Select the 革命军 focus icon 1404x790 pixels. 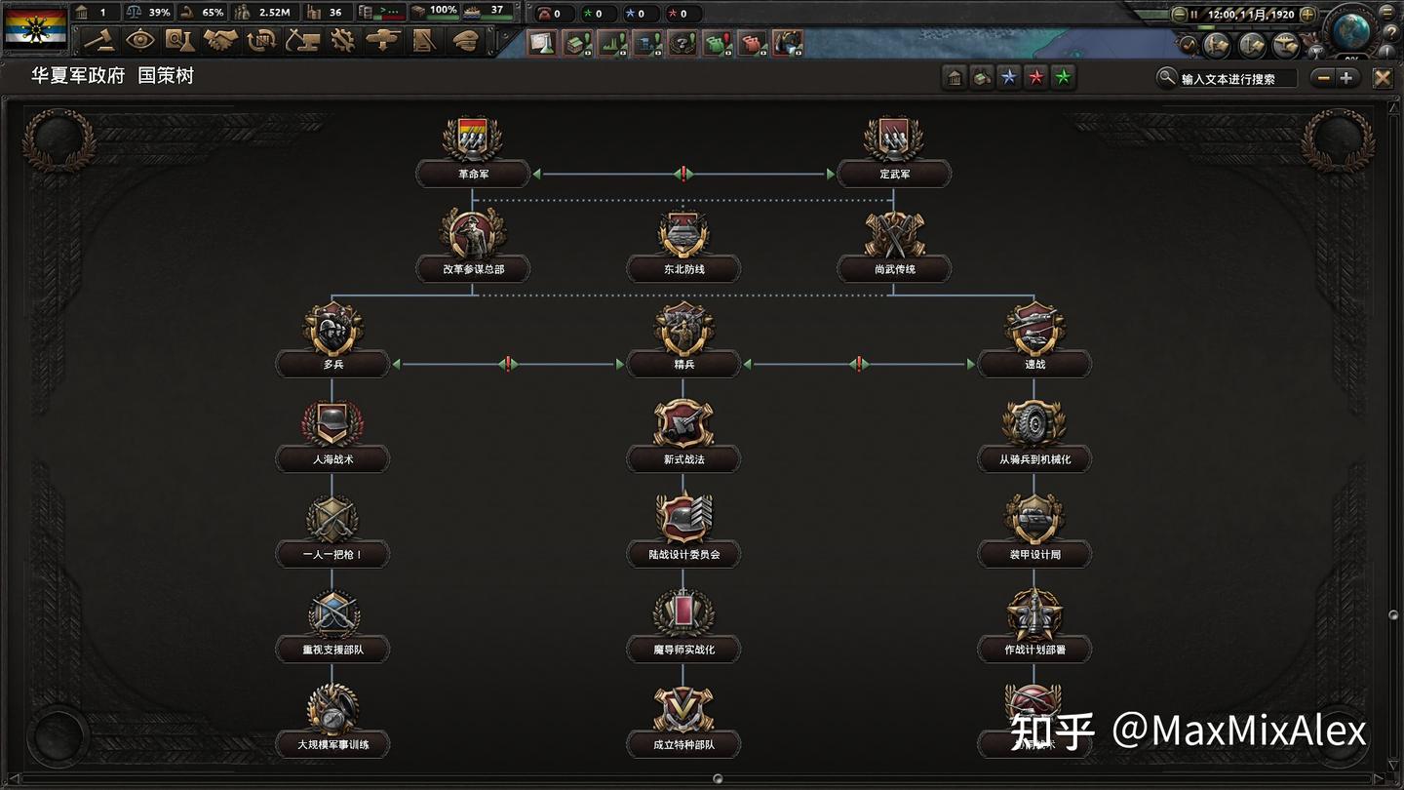(x=473, y=139)
